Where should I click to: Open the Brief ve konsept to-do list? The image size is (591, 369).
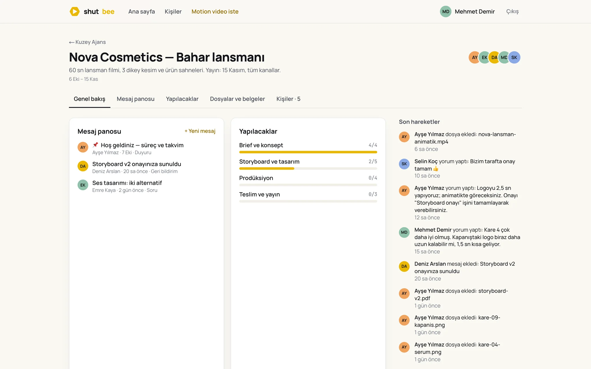tap(261, 145)
